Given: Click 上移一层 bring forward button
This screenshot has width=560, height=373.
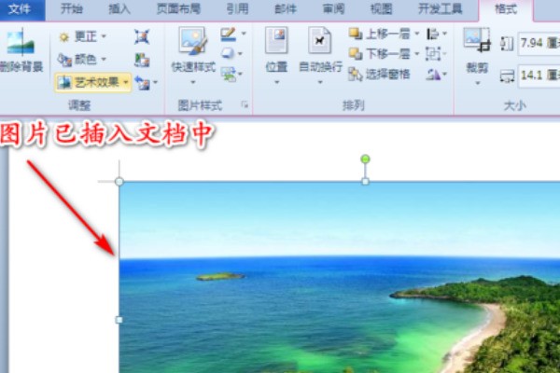Looking at the screenshot, I should (x=379, y=34).
